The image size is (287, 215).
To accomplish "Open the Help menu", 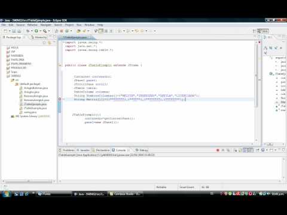I will point(100,25).
